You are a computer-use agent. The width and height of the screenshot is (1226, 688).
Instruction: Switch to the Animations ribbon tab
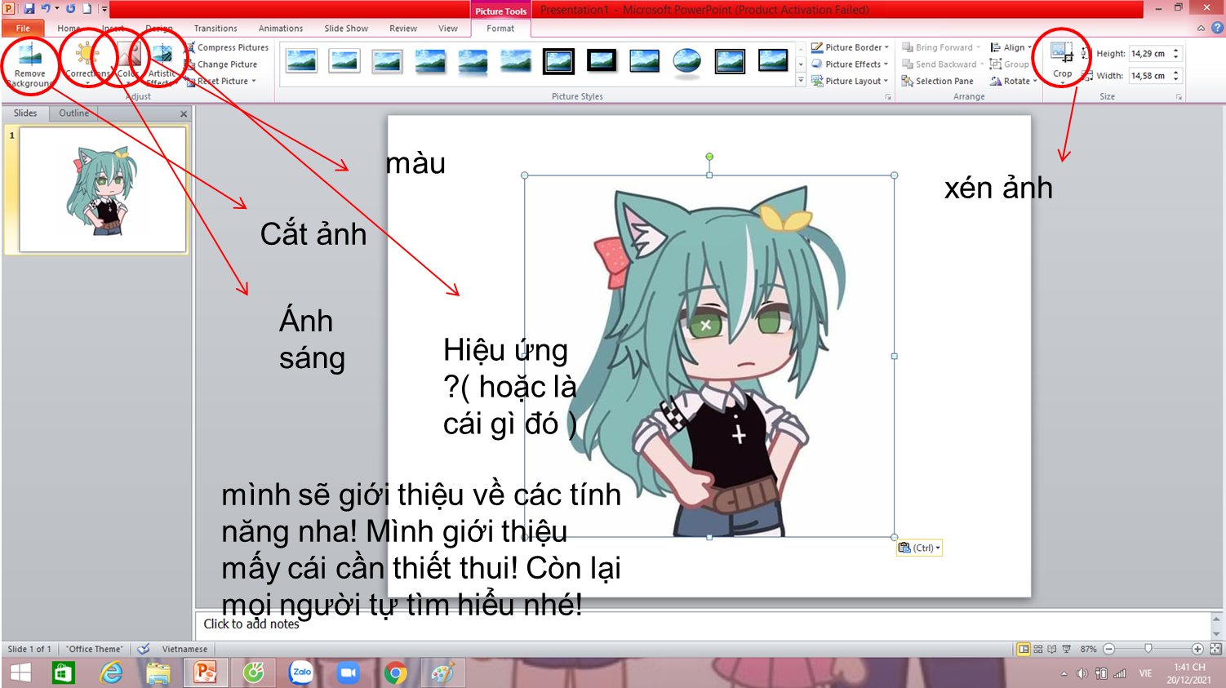pos(280,29)
